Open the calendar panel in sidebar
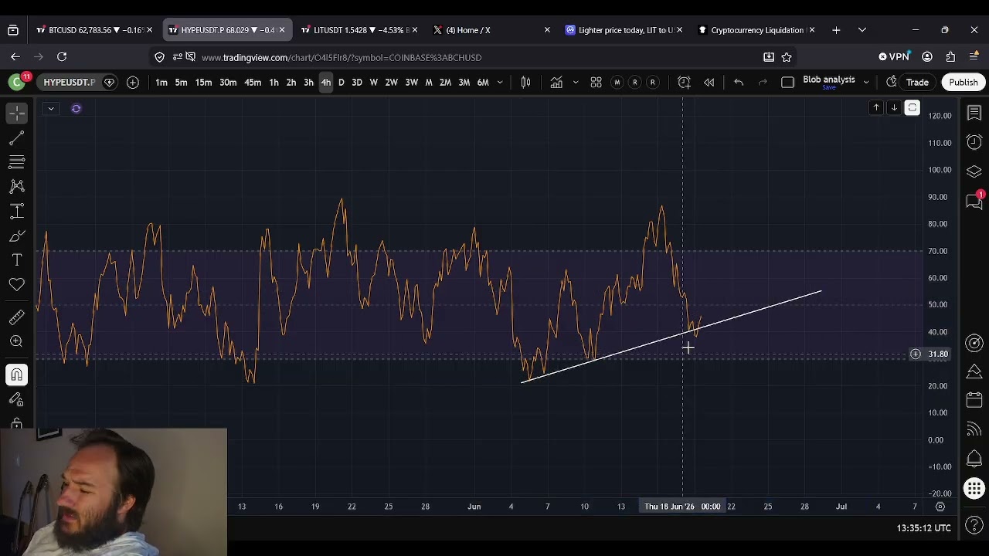Viewport: 989px width, 556px height. point(974,400)
